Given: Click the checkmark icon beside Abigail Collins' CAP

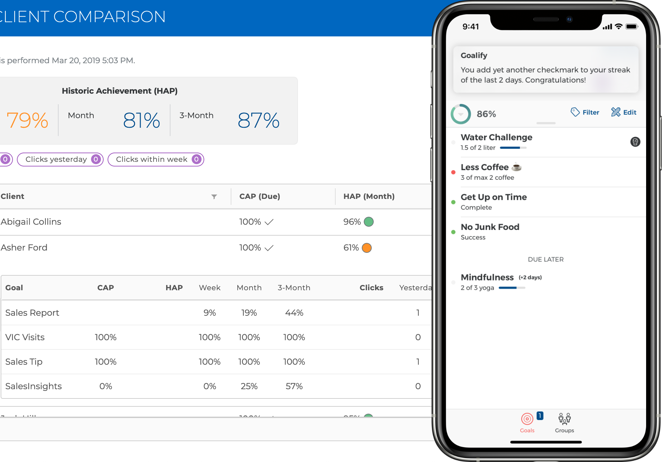Looking at the screenshot, I should point(269,222).
